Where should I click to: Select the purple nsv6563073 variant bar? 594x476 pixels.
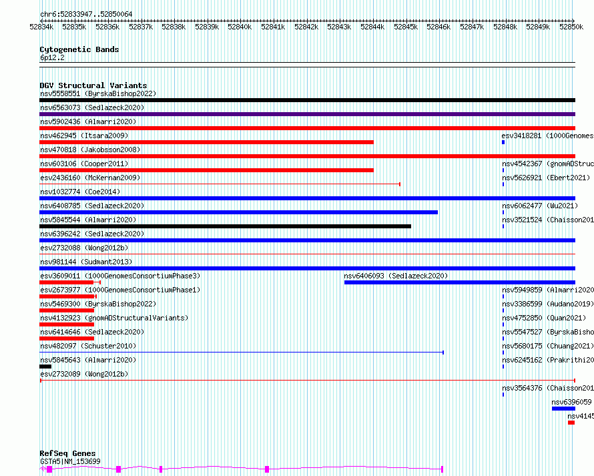307,114
